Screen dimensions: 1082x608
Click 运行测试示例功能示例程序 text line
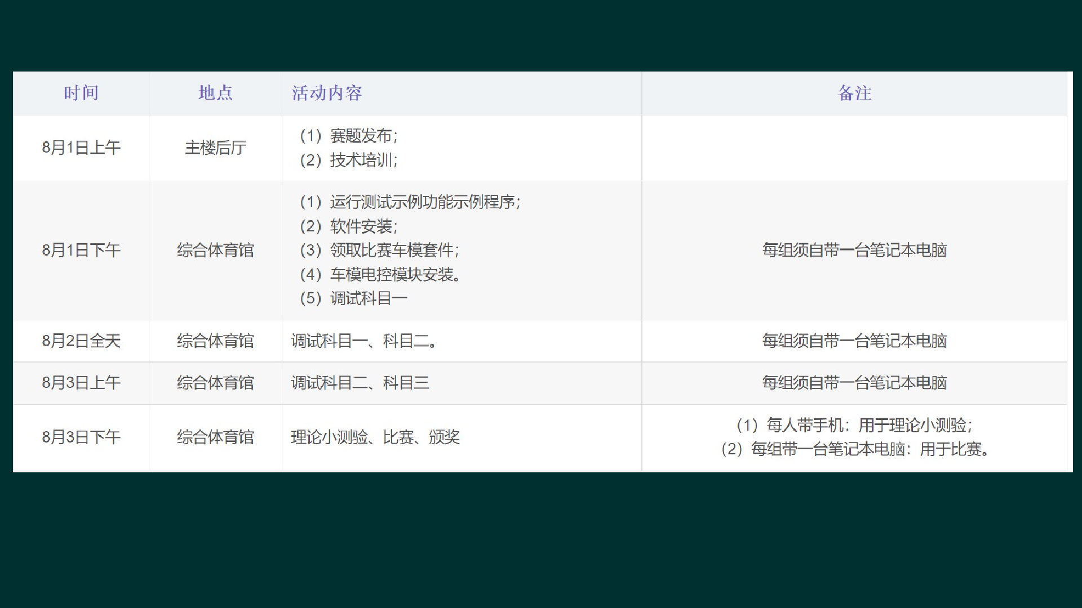(410, 202)
